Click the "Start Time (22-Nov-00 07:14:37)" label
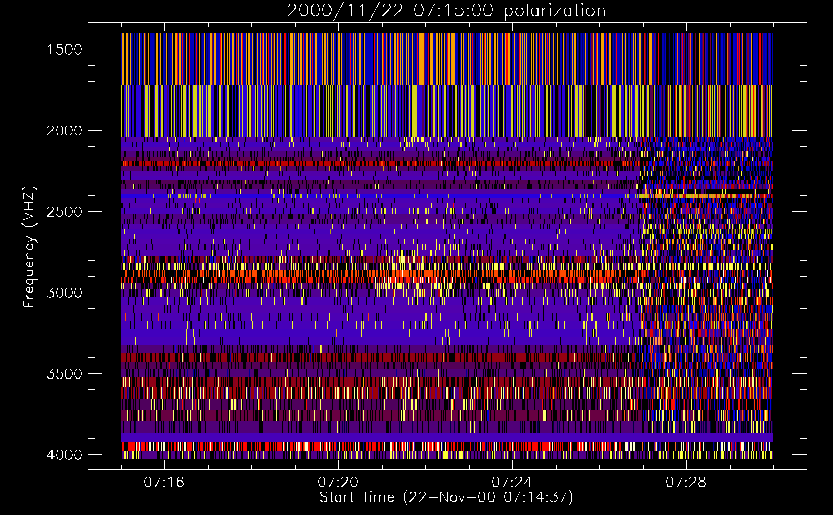This screenshot has width=833, height=515. 446,497
